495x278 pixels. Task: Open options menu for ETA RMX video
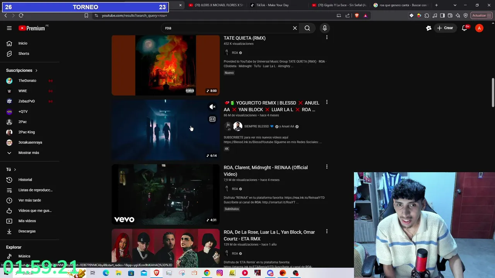327,231
